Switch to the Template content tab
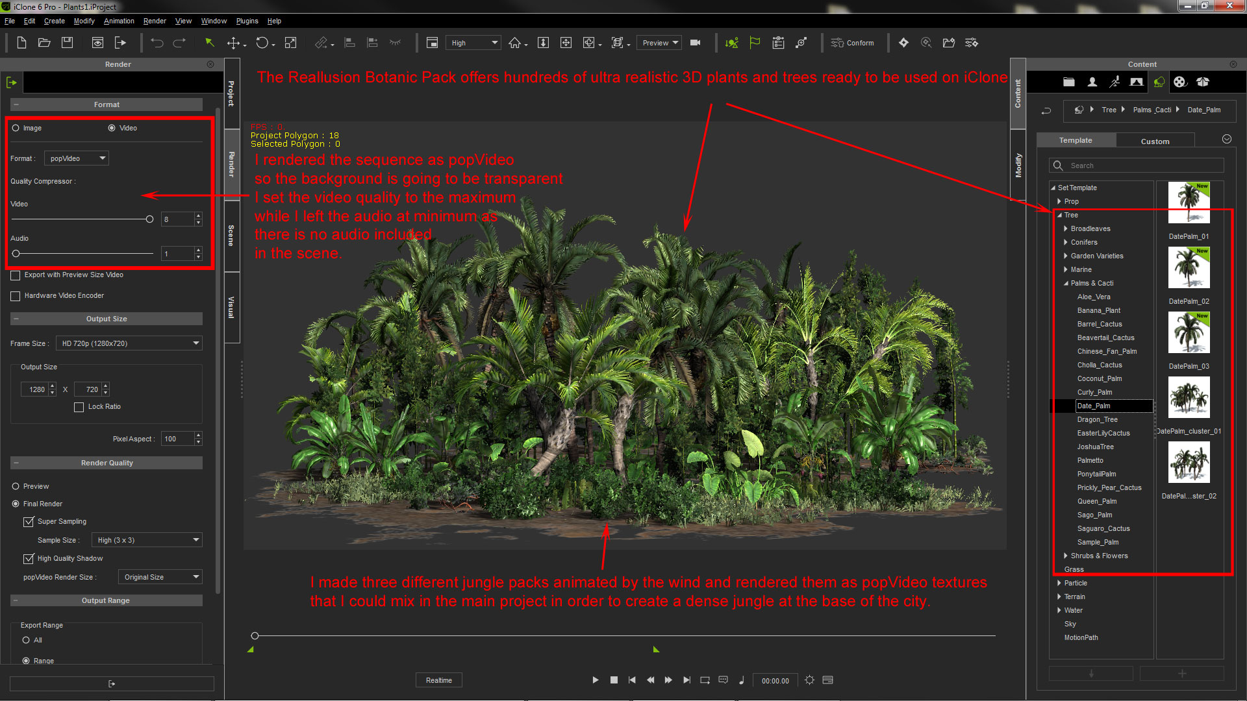 tap(1076, 140)
